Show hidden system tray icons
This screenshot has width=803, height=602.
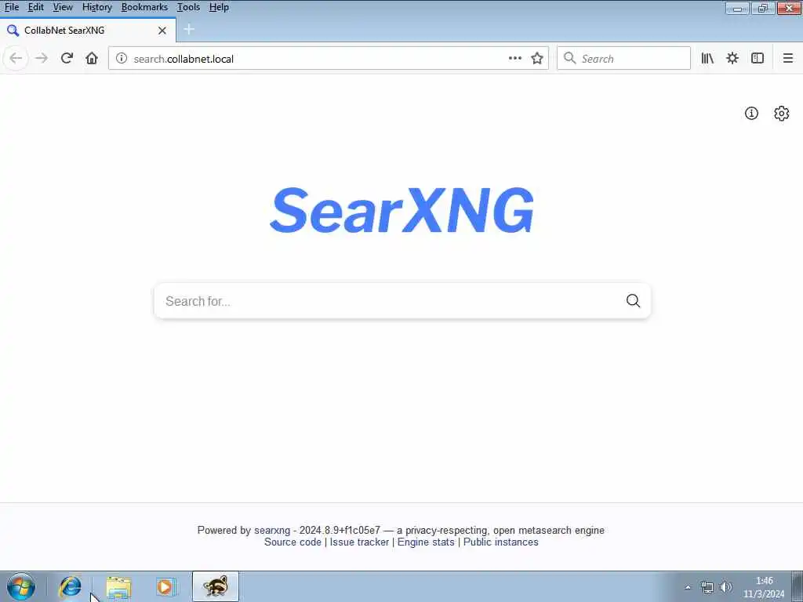coord(688,588)
